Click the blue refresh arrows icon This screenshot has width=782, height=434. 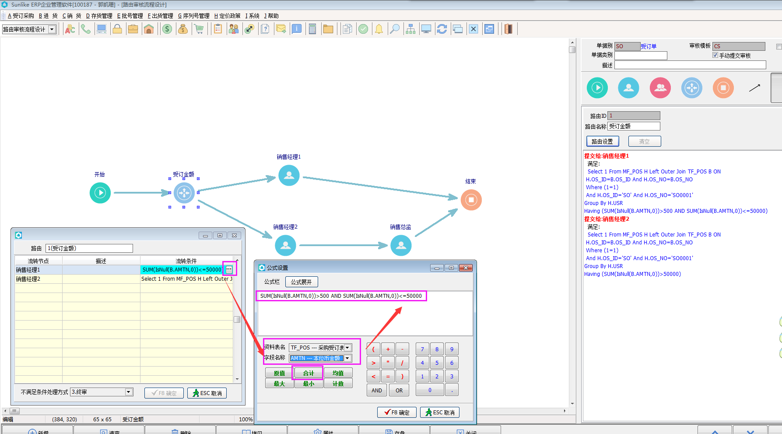click(x=442, y=29)
